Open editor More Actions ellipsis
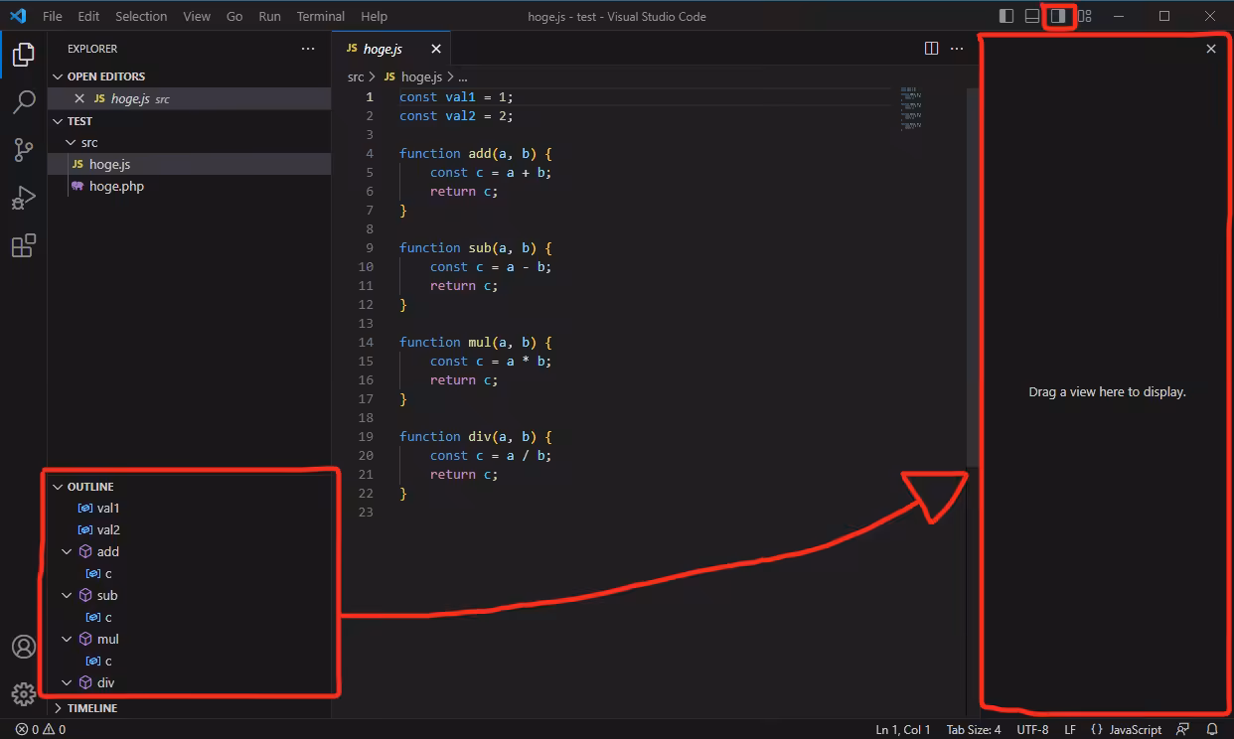This screenshot has height=739, width=1234. tap(957, 49)
